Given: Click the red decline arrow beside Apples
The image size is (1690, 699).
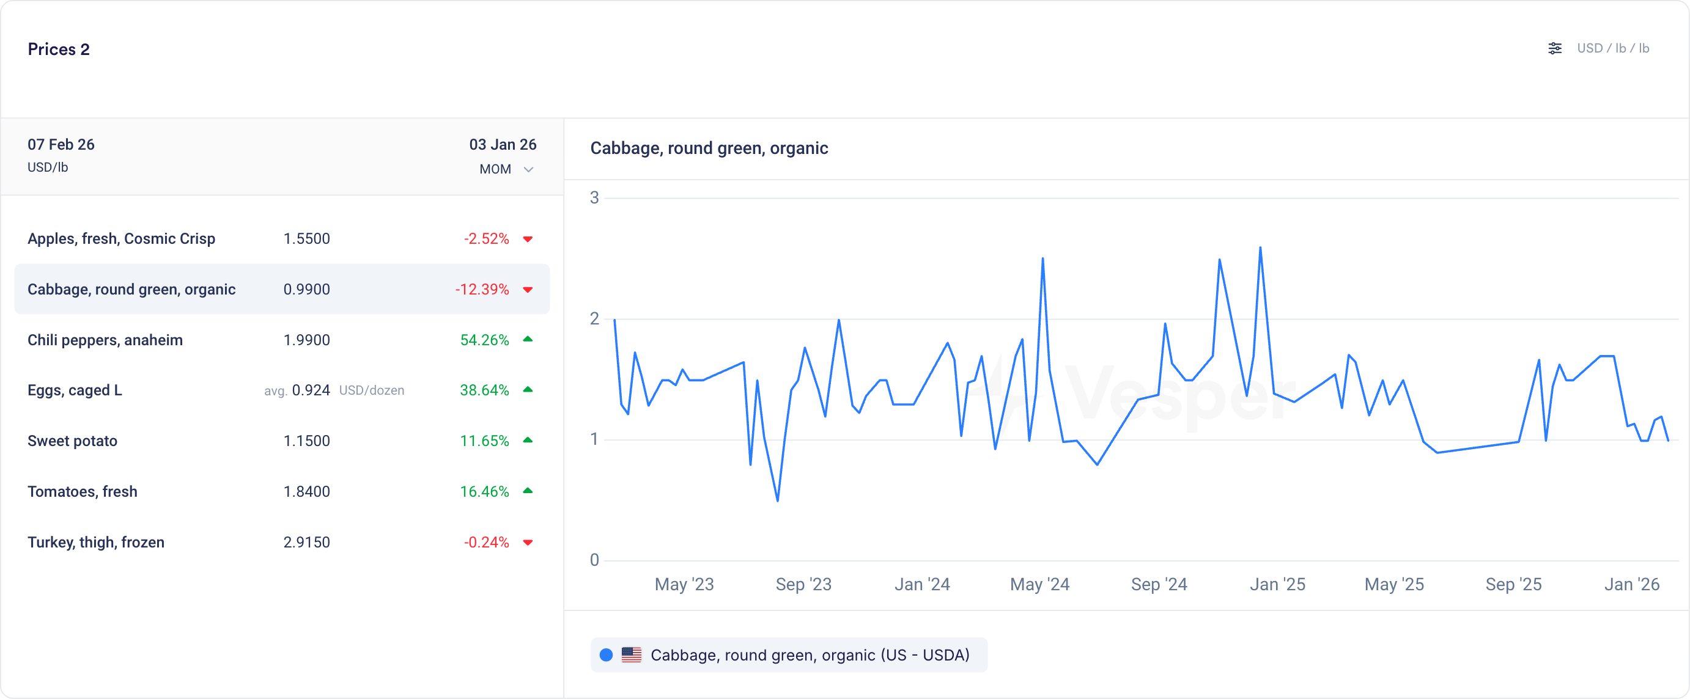Looking at the screenshot, I should [528, 240].
